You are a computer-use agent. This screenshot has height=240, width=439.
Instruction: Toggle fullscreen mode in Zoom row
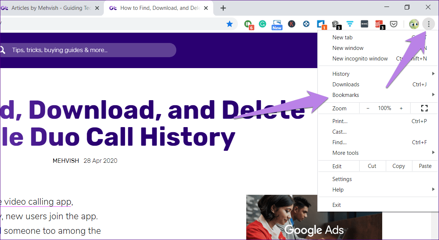[424, 108]
